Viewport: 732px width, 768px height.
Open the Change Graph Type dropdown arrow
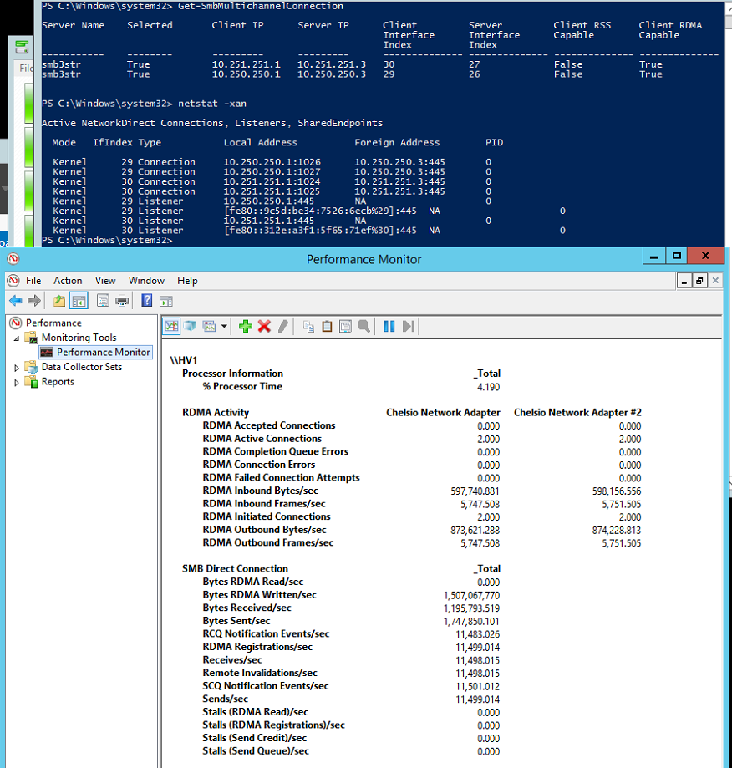point(224,326)
